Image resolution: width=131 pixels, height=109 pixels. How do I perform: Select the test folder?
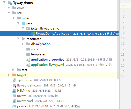(x=24, y=70)
